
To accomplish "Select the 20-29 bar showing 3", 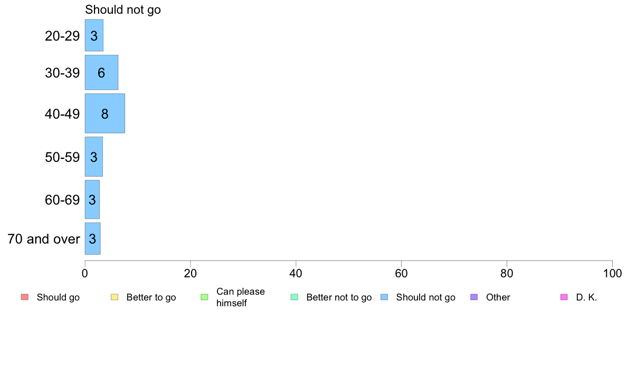I will click(94, 35).
